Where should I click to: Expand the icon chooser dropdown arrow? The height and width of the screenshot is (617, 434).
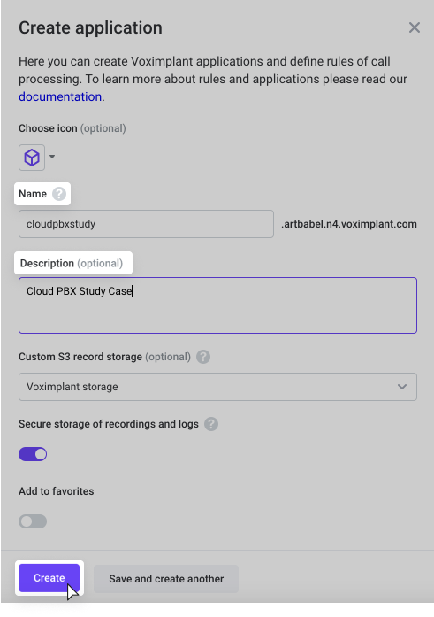tap(52, 157)
